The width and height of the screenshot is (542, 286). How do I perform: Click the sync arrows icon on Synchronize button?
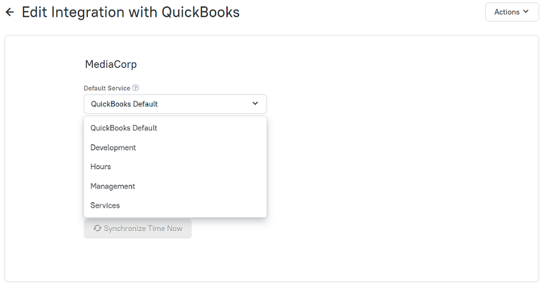tap(98, 229)
